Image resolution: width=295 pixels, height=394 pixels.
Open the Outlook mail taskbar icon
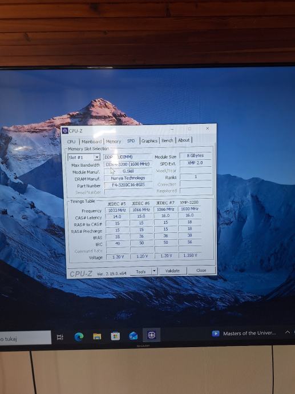[x=133, y=336]
